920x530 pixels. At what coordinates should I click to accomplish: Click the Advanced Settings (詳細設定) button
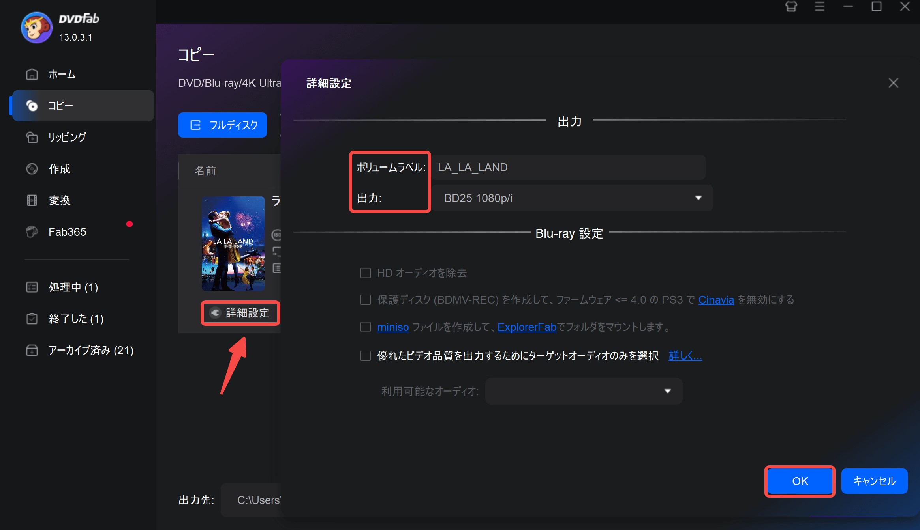240,313
